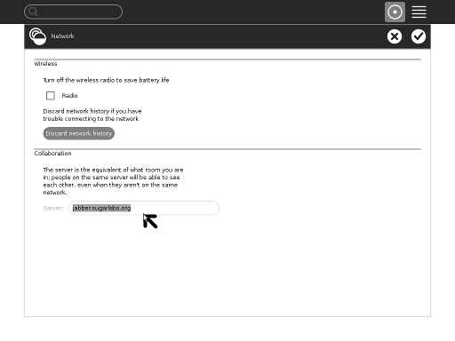
Task: Click the search field in top bar
Action: coord(73,12)
